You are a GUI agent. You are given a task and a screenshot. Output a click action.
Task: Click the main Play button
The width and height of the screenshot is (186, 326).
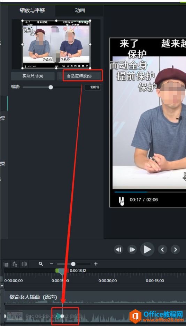point(147,249)
